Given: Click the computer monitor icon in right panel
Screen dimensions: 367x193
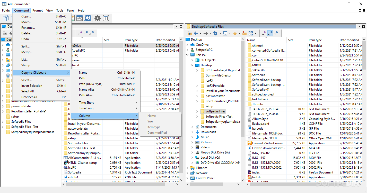Looking at the screenshot, I should tap(225, 33).
